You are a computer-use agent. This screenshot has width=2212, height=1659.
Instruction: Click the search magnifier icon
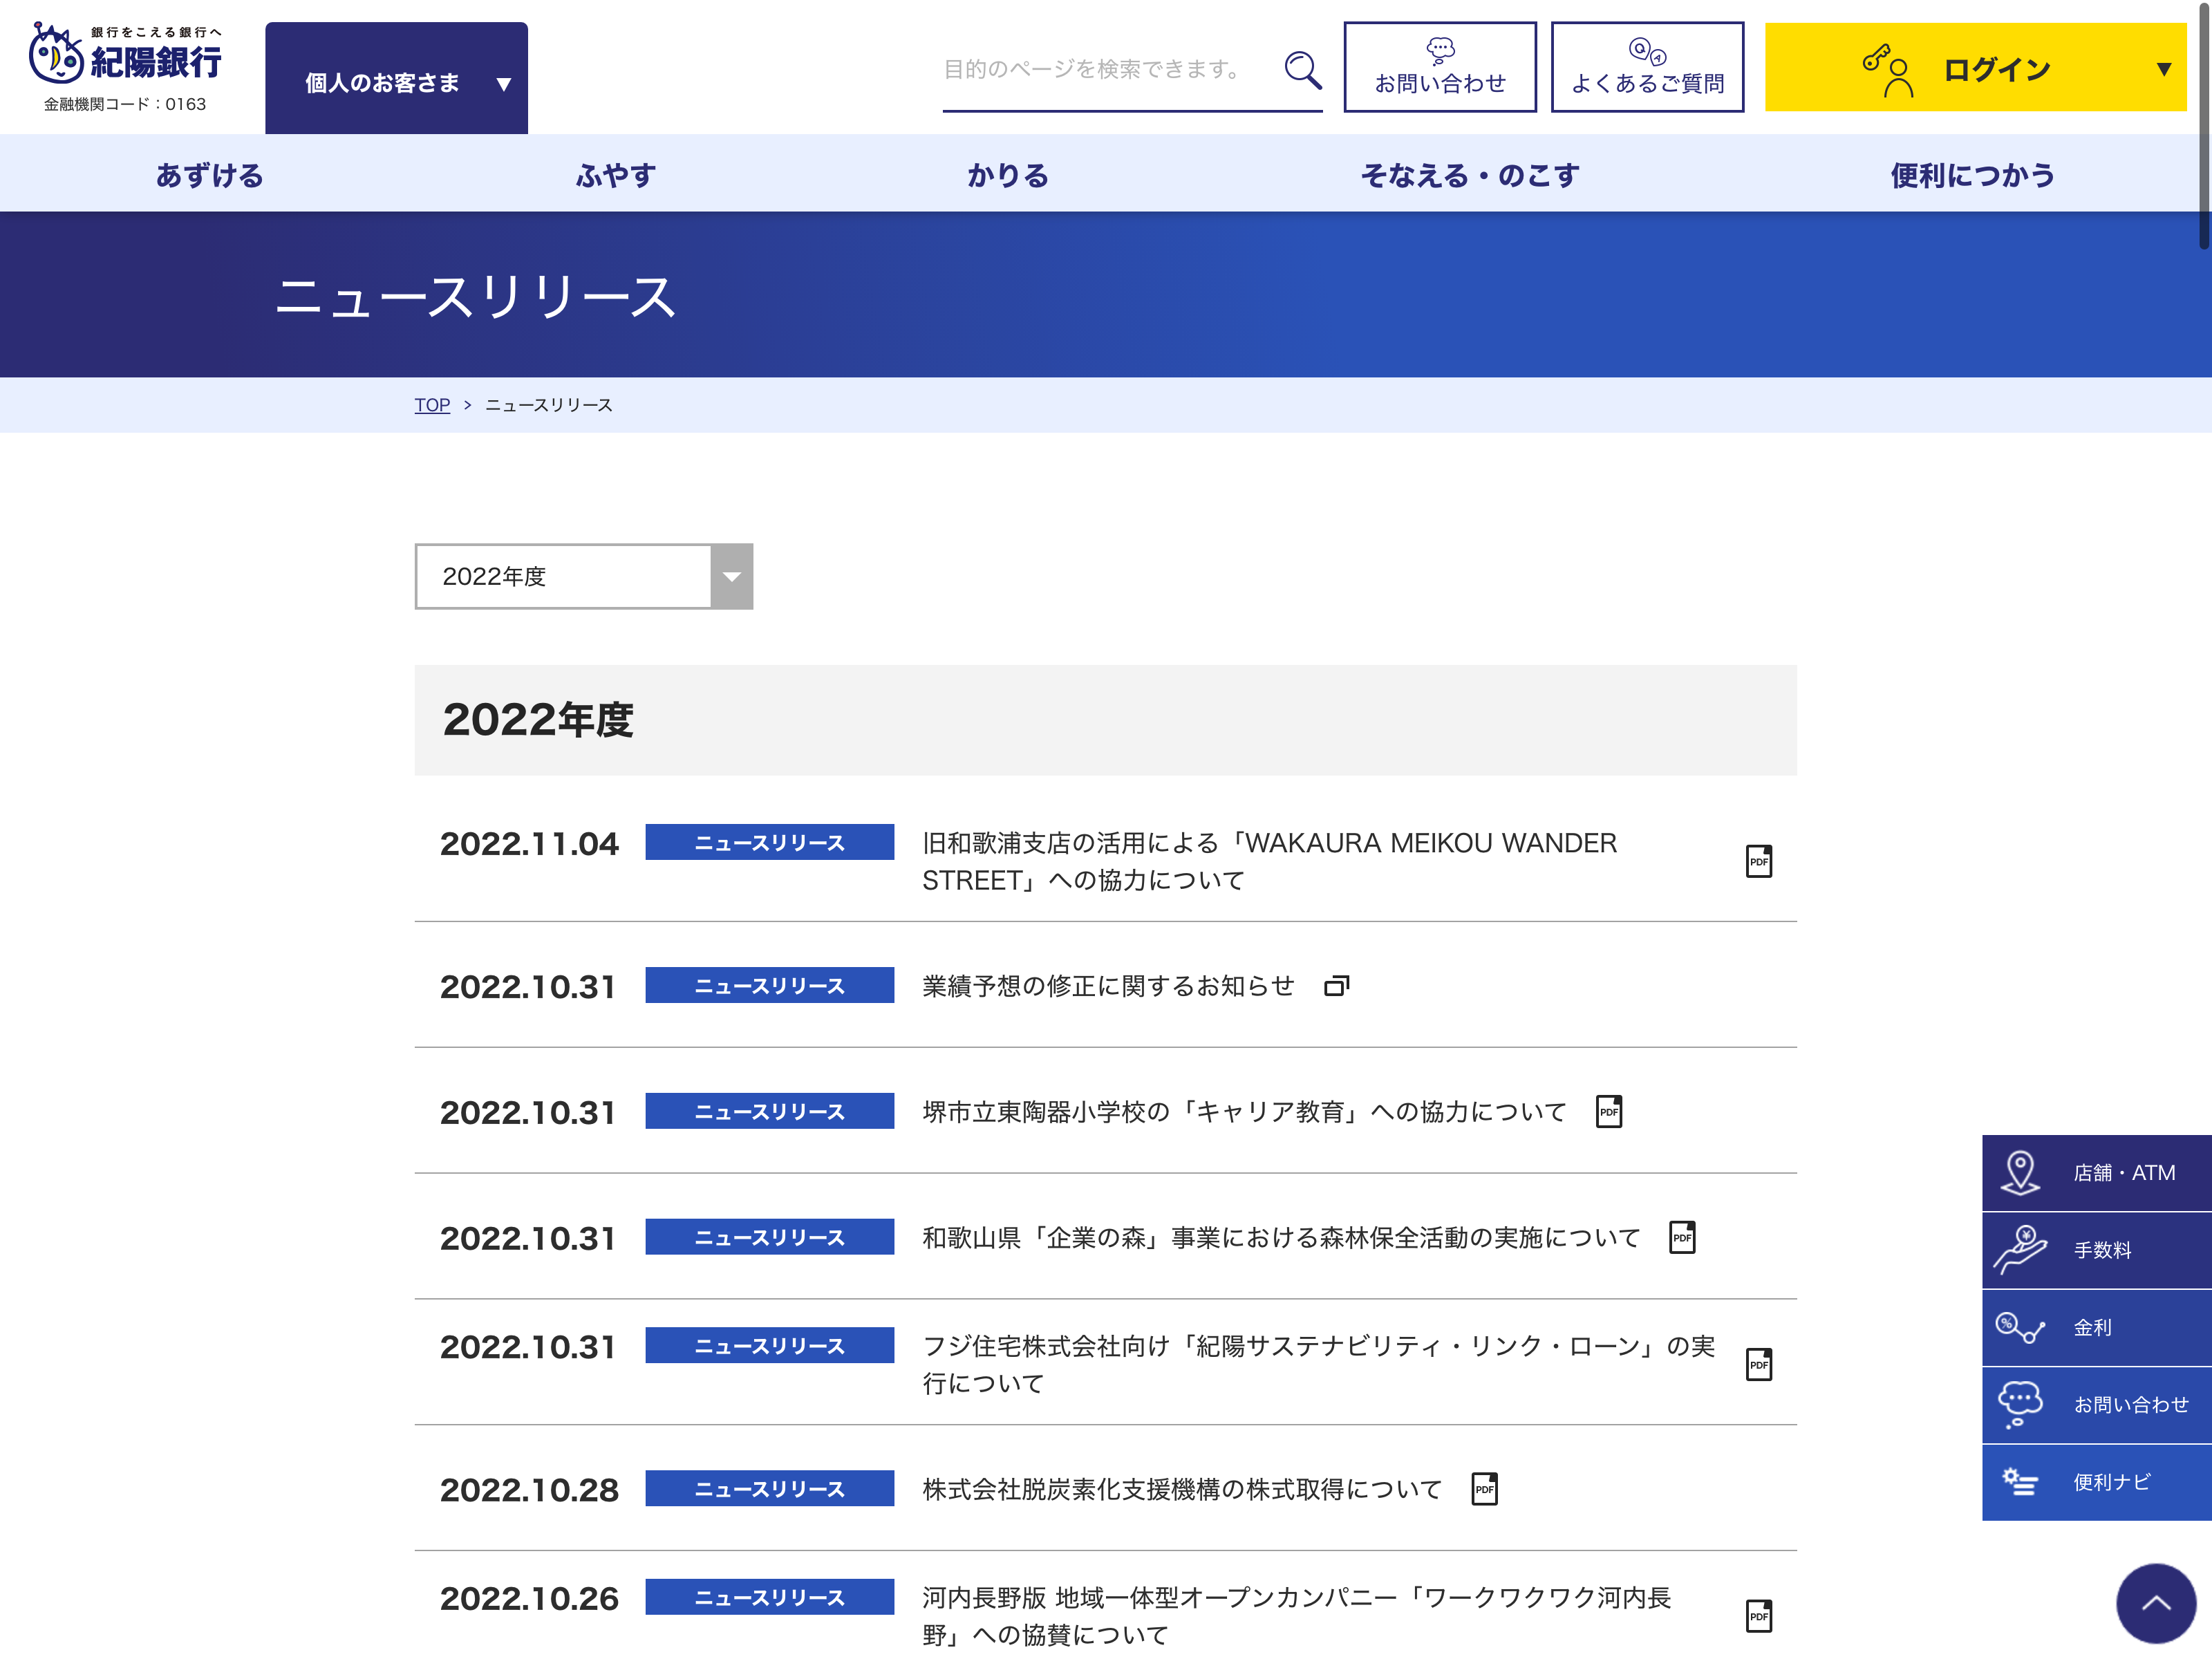click(1302, 70)
